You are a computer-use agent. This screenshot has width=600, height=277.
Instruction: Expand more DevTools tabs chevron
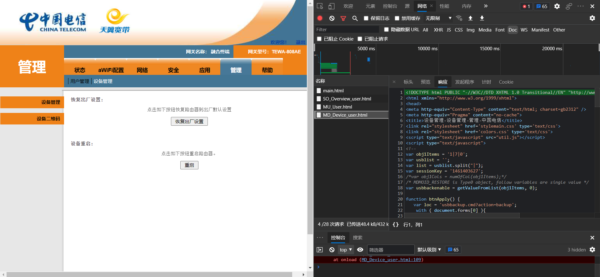pos(486,6)
